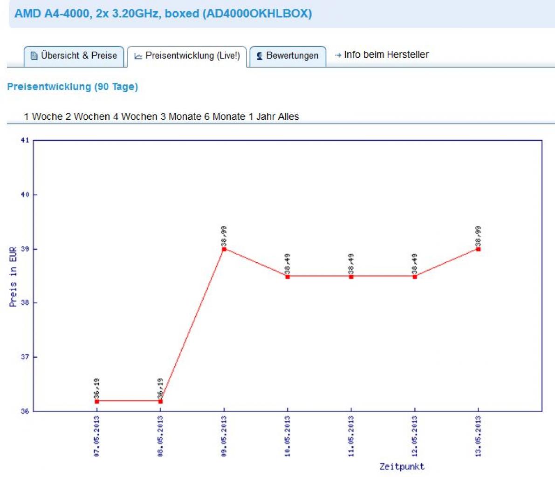The height and width of the screenshot is (477, 555).
Task: Click the 37 value on price axis
Action: click(25, 357)
